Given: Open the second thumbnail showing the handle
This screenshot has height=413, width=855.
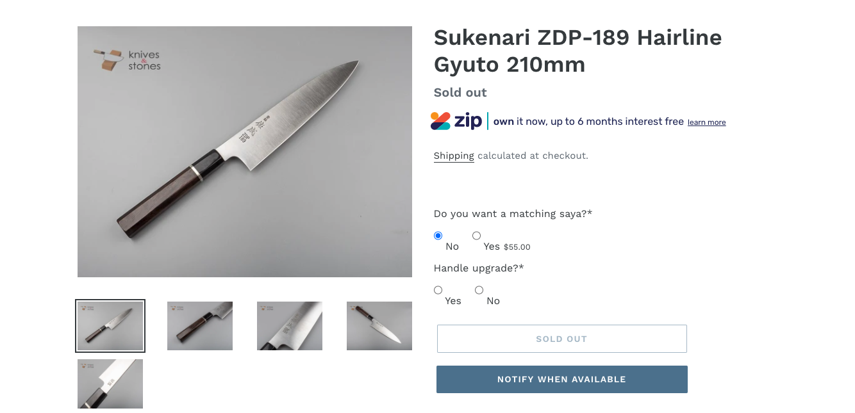Looking at the screenshot, I should (199, 325).
